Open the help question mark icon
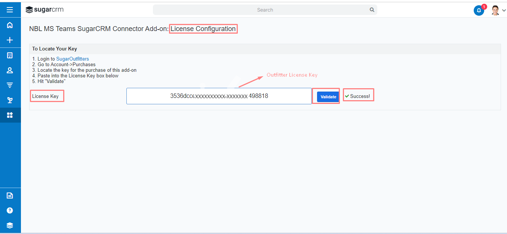The image size is (507, 234). [x=10, y=210]
